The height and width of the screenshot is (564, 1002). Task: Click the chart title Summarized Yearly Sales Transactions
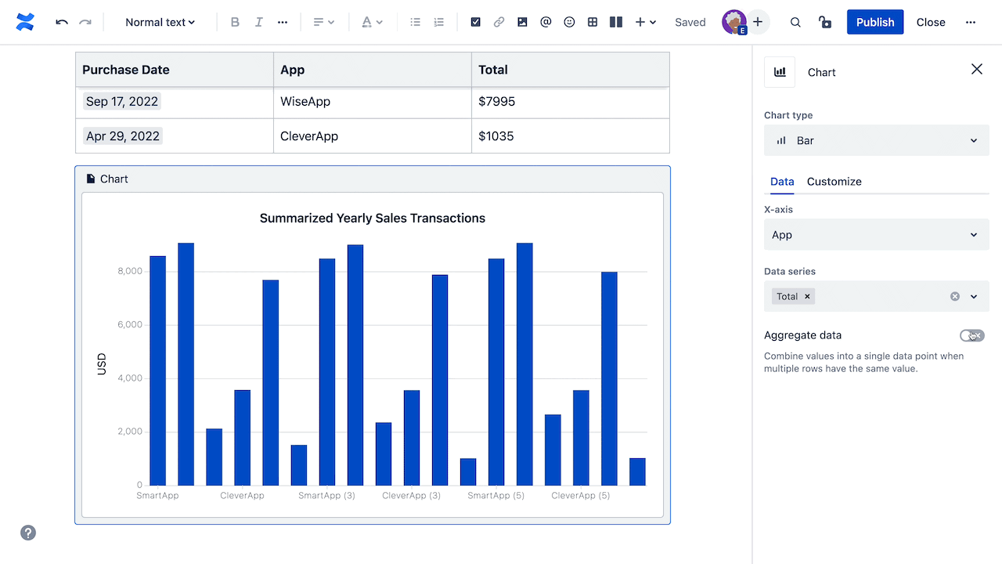[x=373, y=218]
